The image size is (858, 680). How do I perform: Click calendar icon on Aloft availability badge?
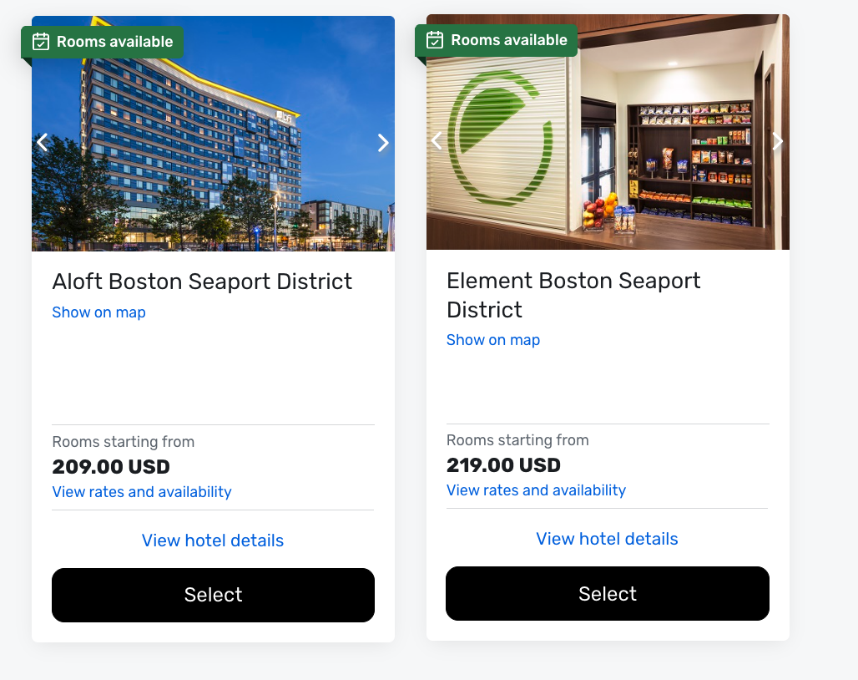point(41,42)
